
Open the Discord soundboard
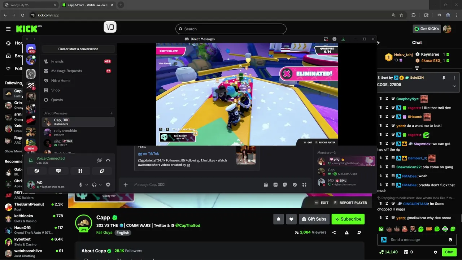(102, 171)
